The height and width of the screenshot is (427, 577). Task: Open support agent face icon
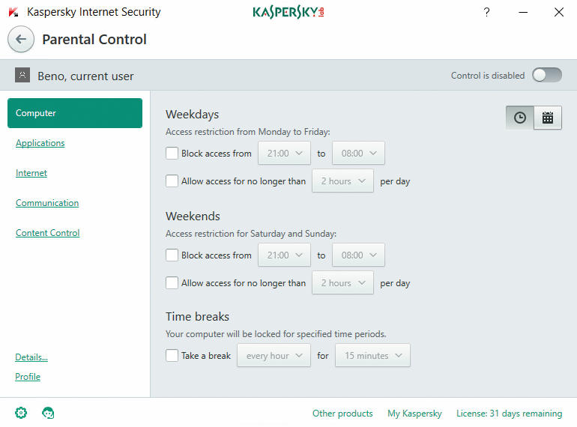point(48,413)
